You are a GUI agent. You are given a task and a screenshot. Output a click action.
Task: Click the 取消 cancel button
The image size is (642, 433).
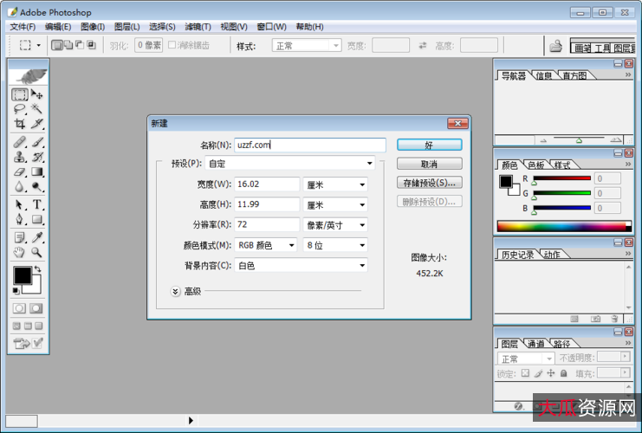pos(430,165)
